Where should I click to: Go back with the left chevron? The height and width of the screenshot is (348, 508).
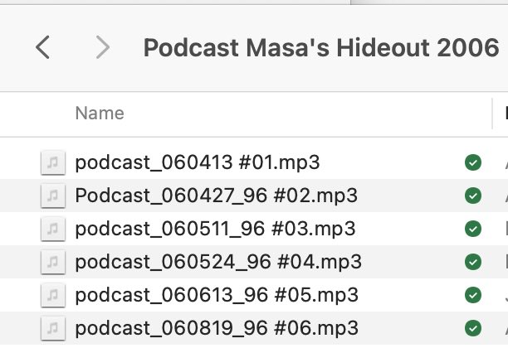pyautogui.click(x=42, y=47)
